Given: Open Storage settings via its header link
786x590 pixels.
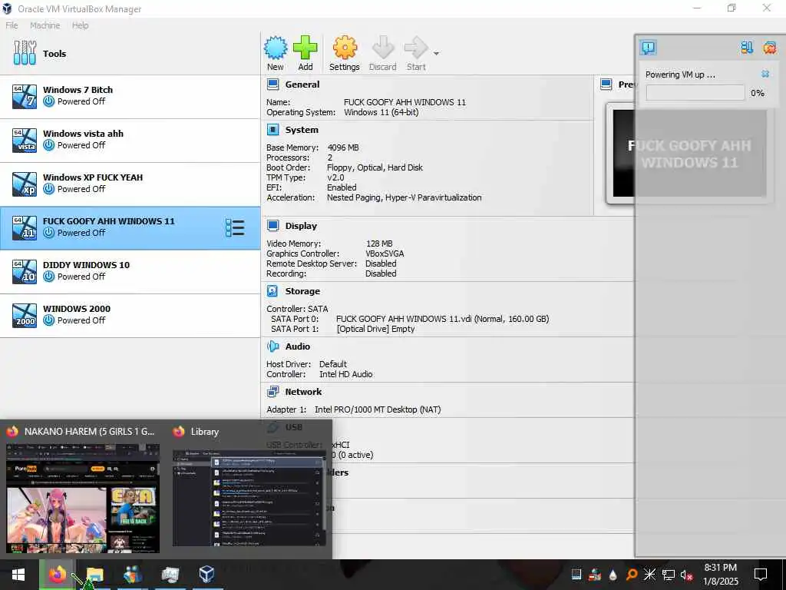Looking at the screenshot, I should click(x=302, y=291).
